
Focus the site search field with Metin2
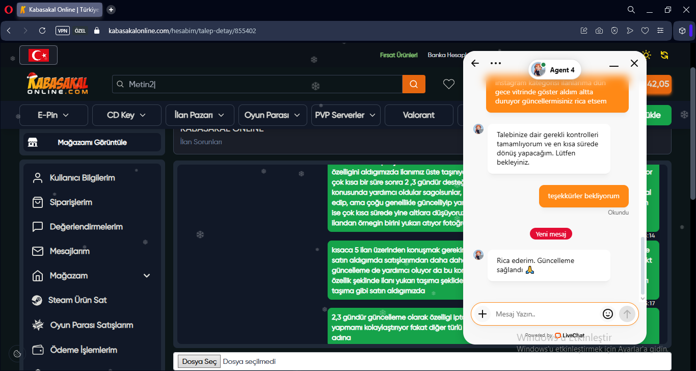pyautogui.click(x=257, y=84)
